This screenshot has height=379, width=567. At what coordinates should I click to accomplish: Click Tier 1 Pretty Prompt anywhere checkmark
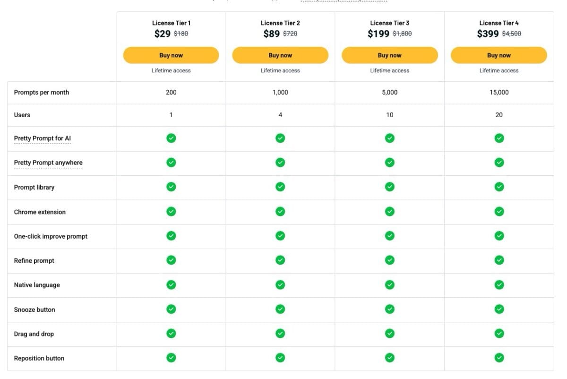click(171, 162)
